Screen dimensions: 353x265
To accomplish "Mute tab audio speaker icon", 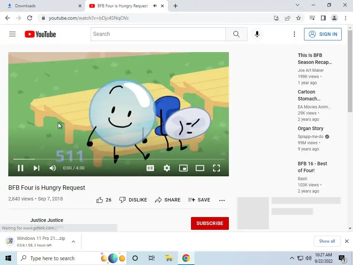I will click(155, 6).
